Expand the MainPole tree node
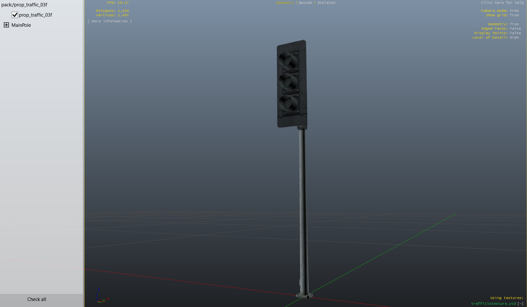Image resolution: width=527 pixels, height=307 pixels. coord(6,25)
